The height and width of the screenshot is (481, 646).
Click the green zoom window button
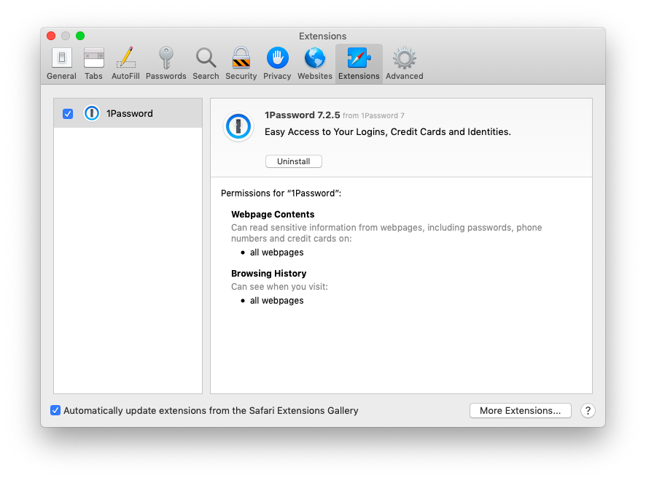(80, 36)
